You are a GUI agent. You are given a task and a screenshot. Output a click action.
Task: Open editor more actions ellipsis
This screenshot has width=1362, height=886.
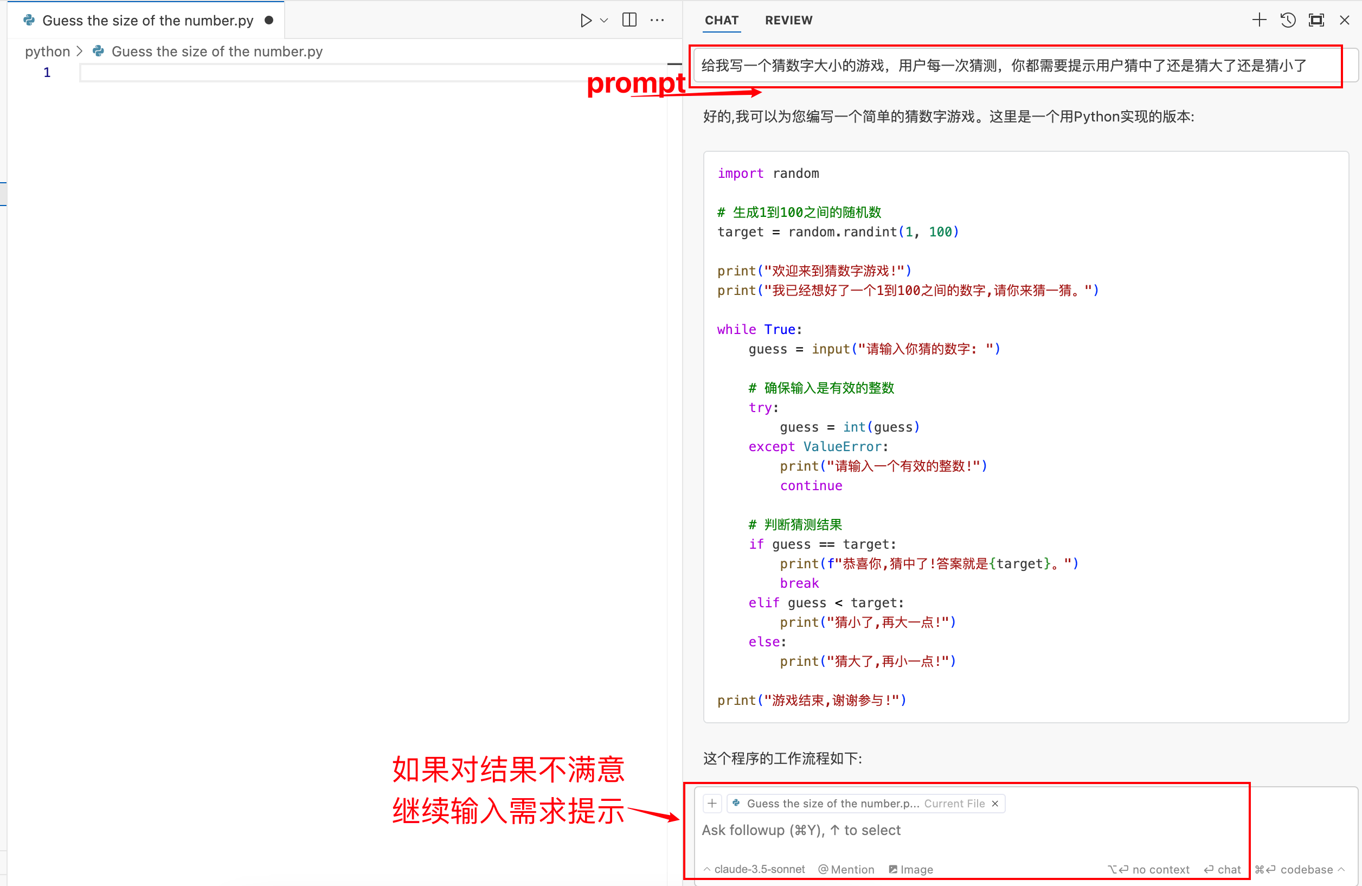coord(657,21)
